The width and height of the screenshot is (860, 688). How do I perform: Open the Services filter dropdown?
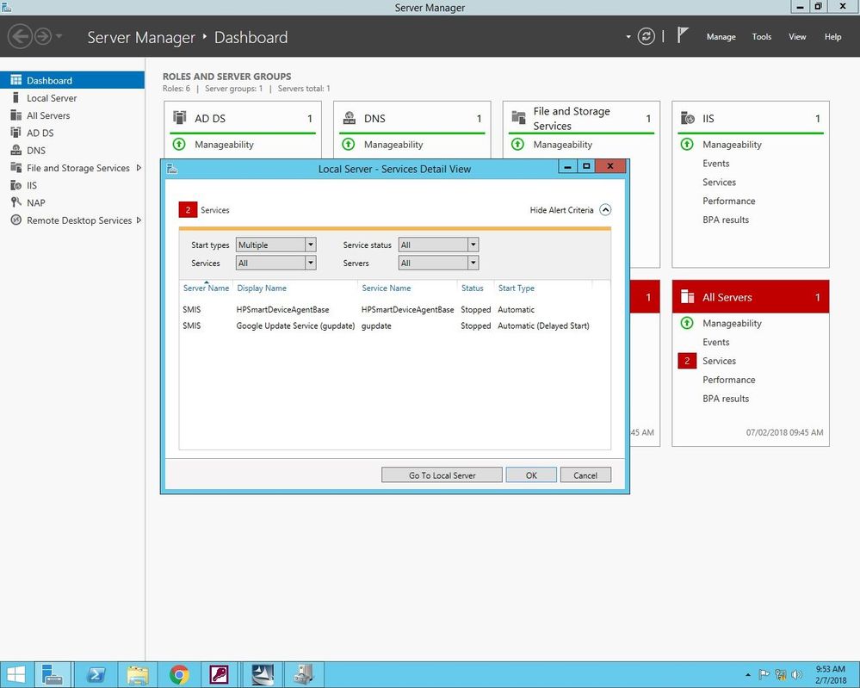(275, 263)
